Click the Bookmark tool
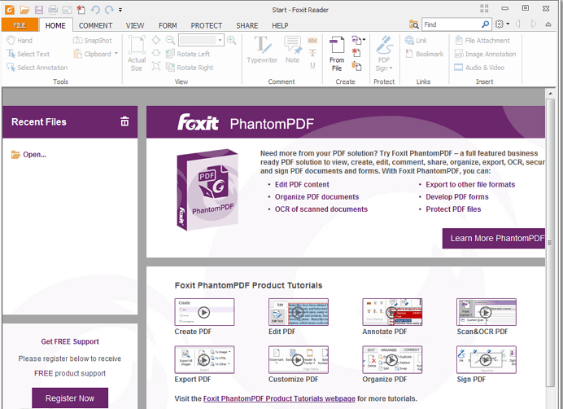This screenshot has height=409, width=563. pos(424,54)
